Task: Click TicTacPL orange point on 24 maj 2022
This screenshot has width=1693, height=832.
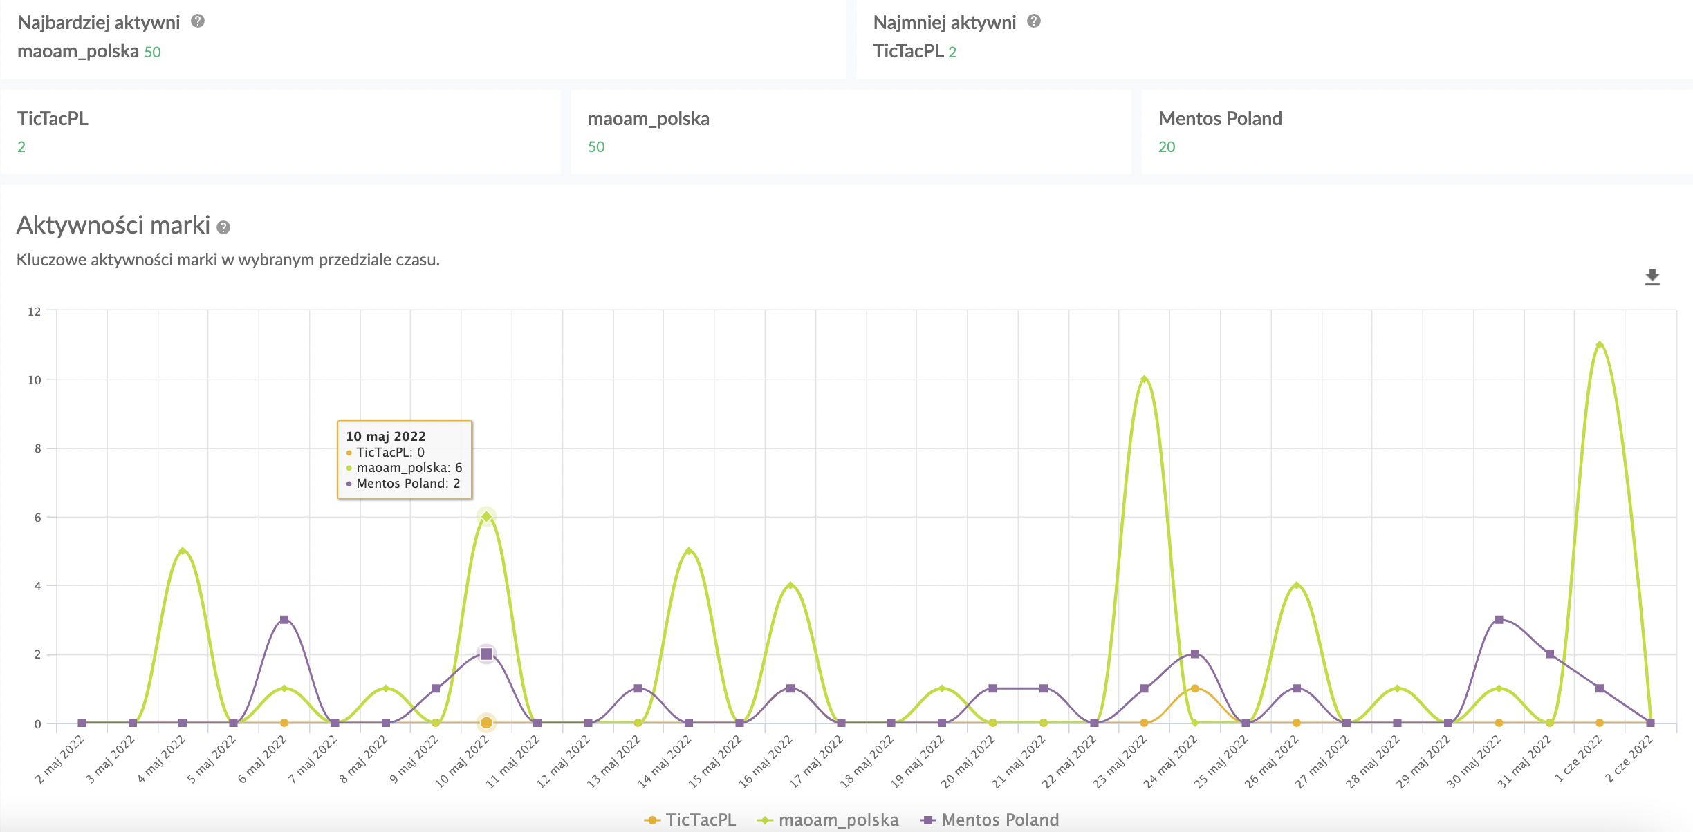Action: point(1195,688)
